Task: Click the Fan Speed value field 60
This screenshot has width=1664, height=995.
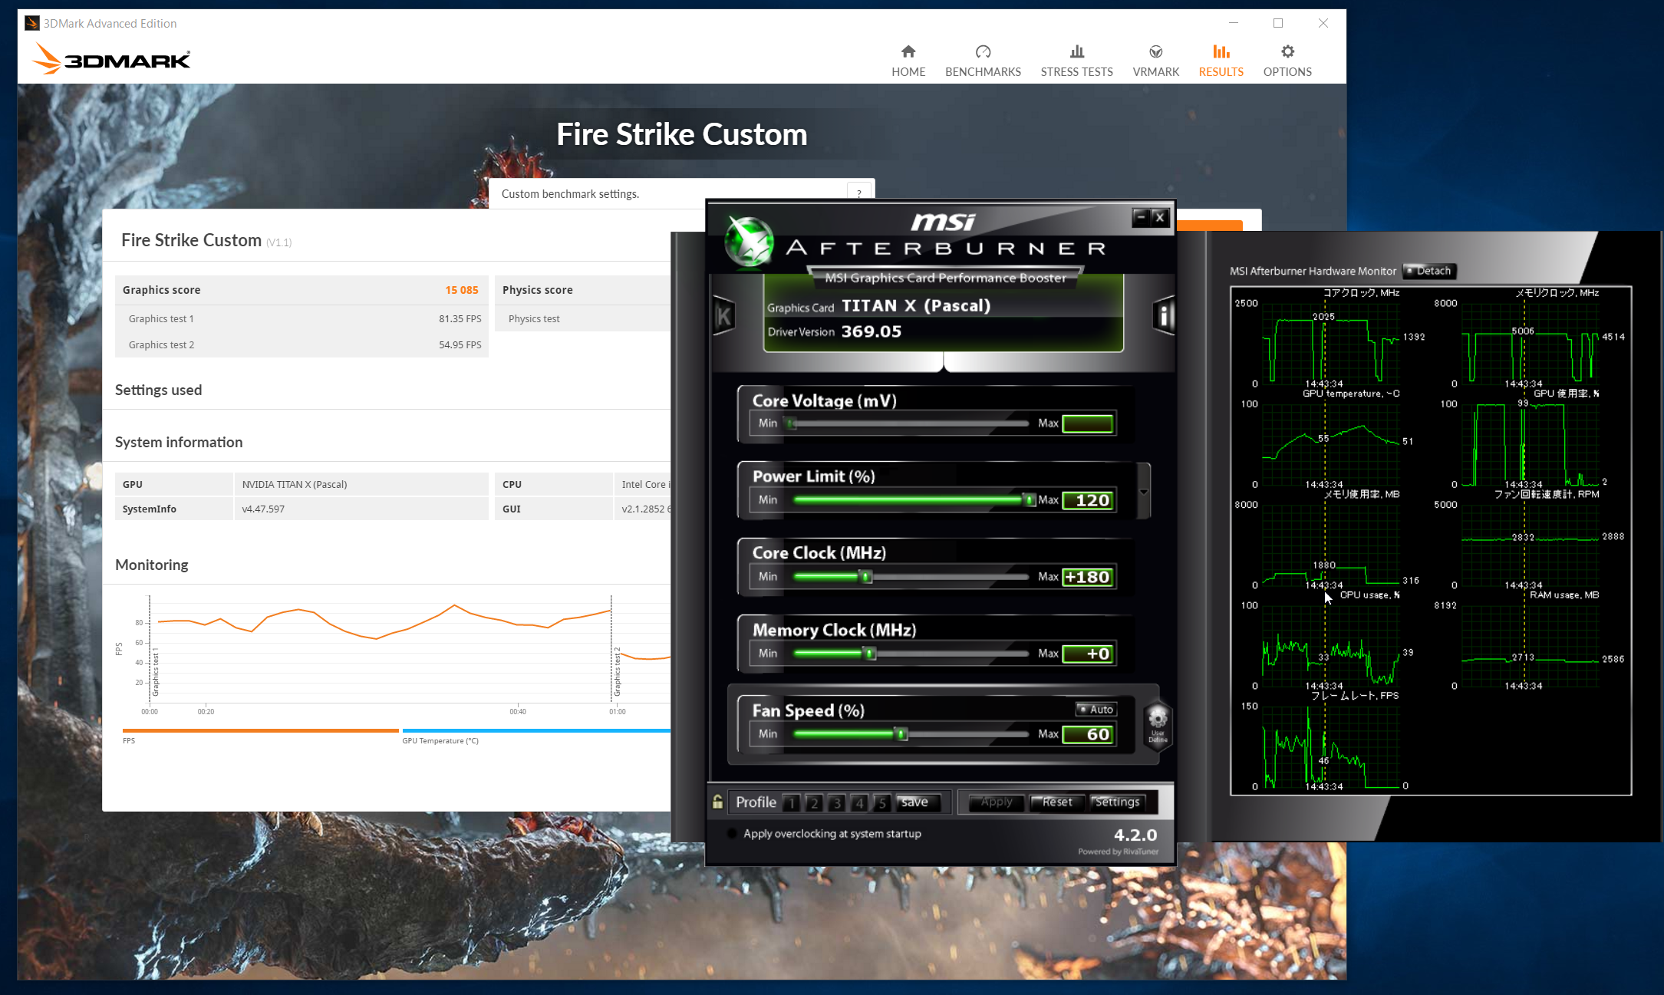Action: (x=1088, y=734)
